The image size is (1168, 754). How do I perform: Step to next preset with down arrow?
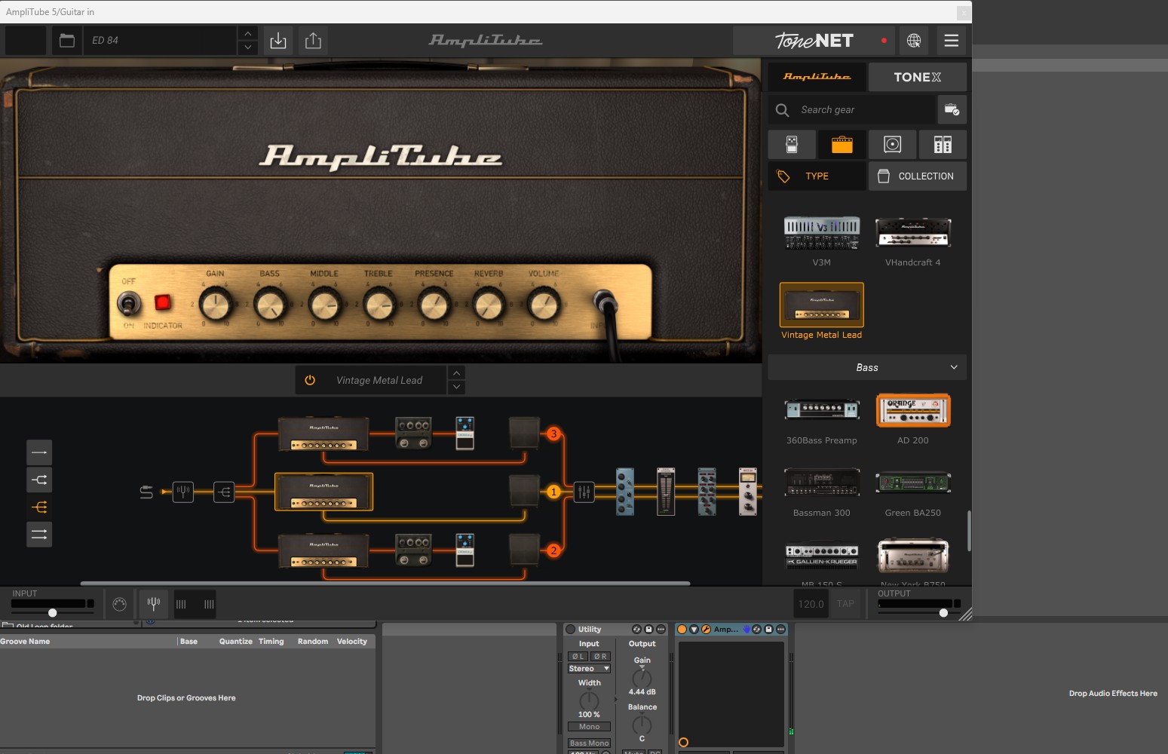(x=248, y=48)
